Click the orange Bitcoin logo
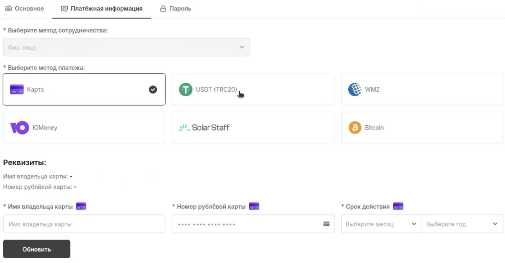The width and height of the screenshot is (505, 263). point(355,128)
